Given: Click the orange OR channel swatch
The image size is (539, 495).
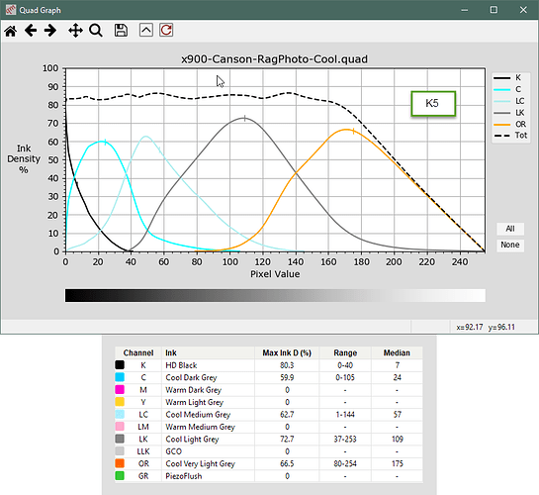Looking at the screenshot, I should click(x=120, y=463).
